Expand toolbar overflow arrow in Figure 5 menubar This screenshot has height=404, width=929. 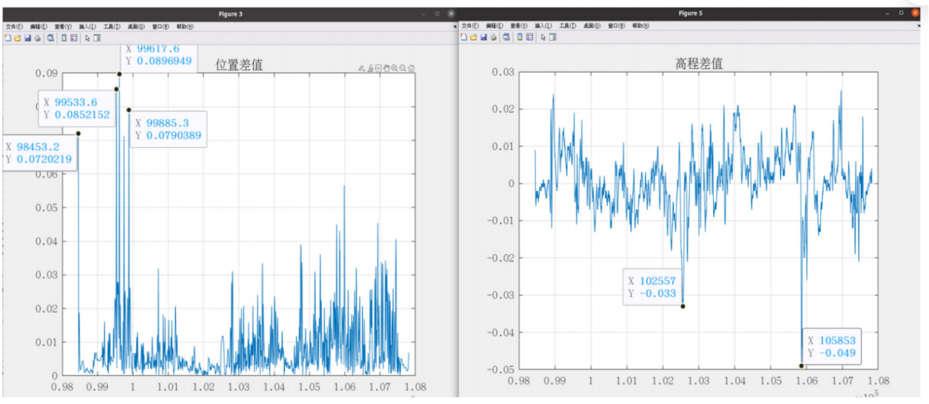(x=919, y=26)
